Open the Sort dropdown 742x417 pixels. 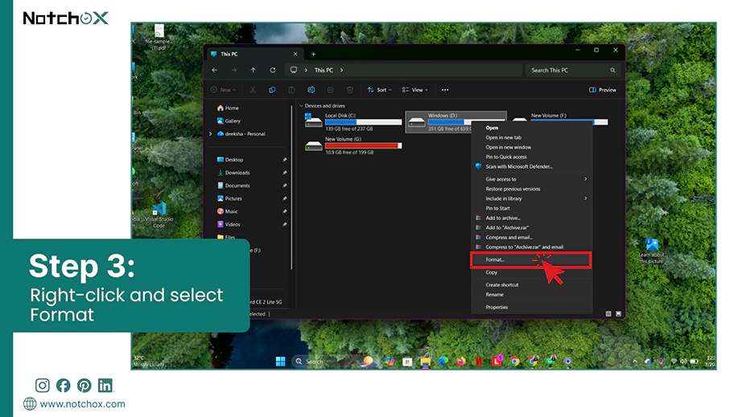(x=380, y=90)
